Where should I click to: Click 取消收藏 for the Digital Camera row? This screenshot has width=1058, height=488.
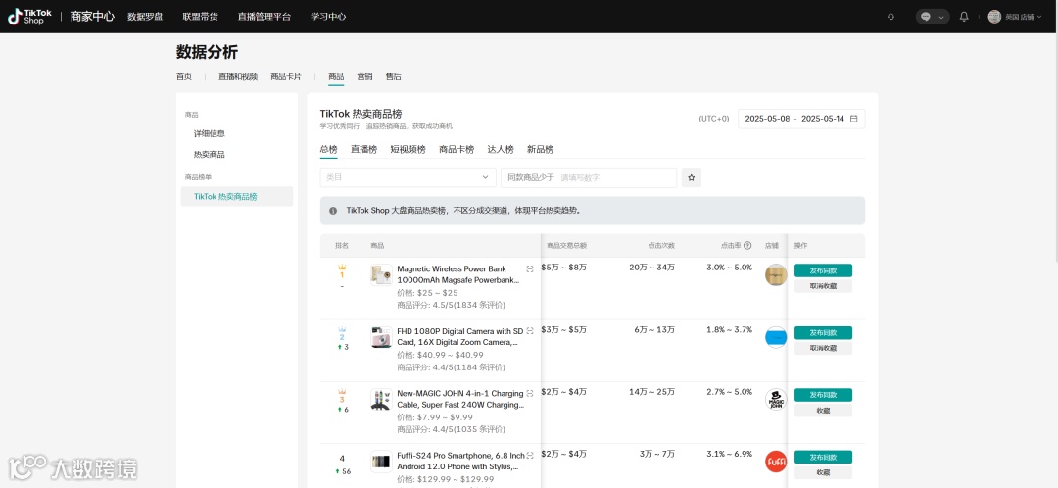point(823,348)
